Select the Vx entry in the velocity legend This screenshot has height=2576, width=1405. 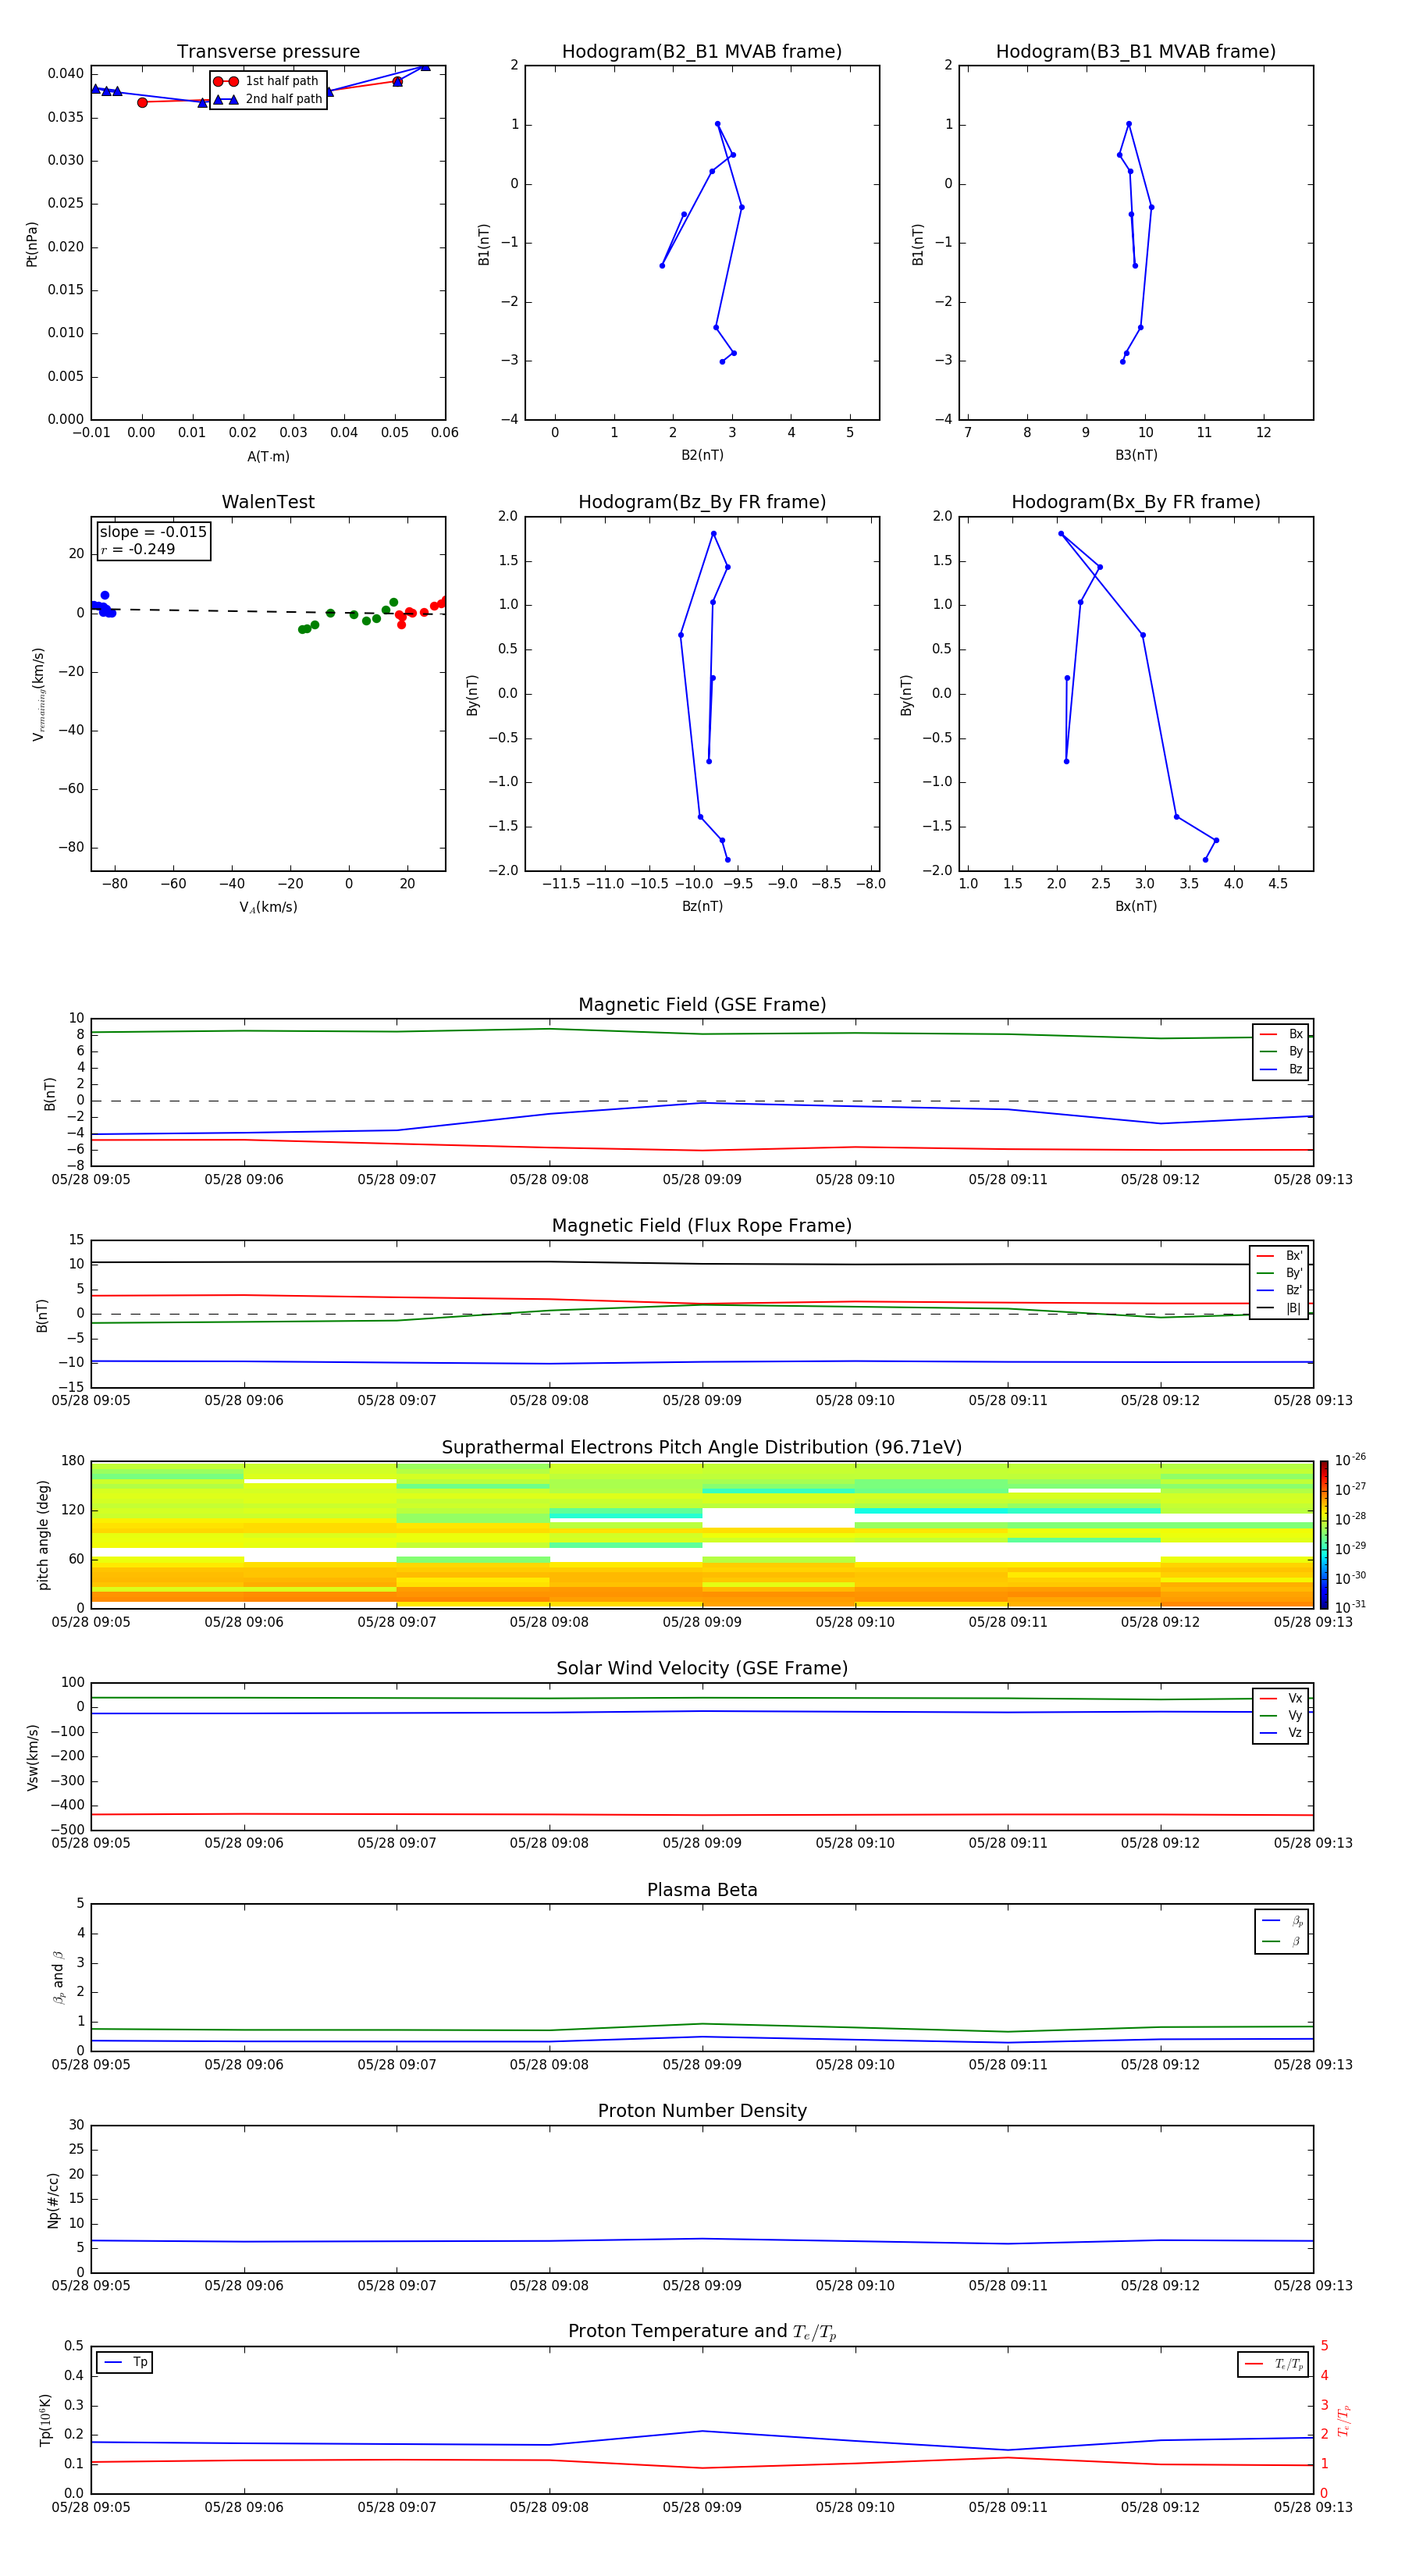coord(1281,1698)
